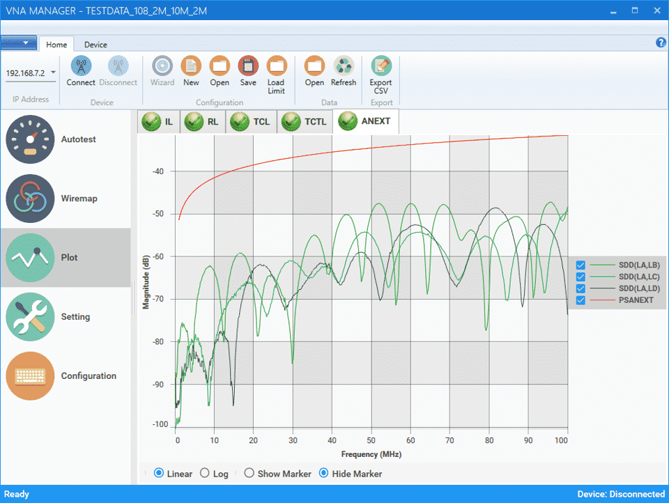Click the green SDD(LA,LB) legend line

click(602, 265)
